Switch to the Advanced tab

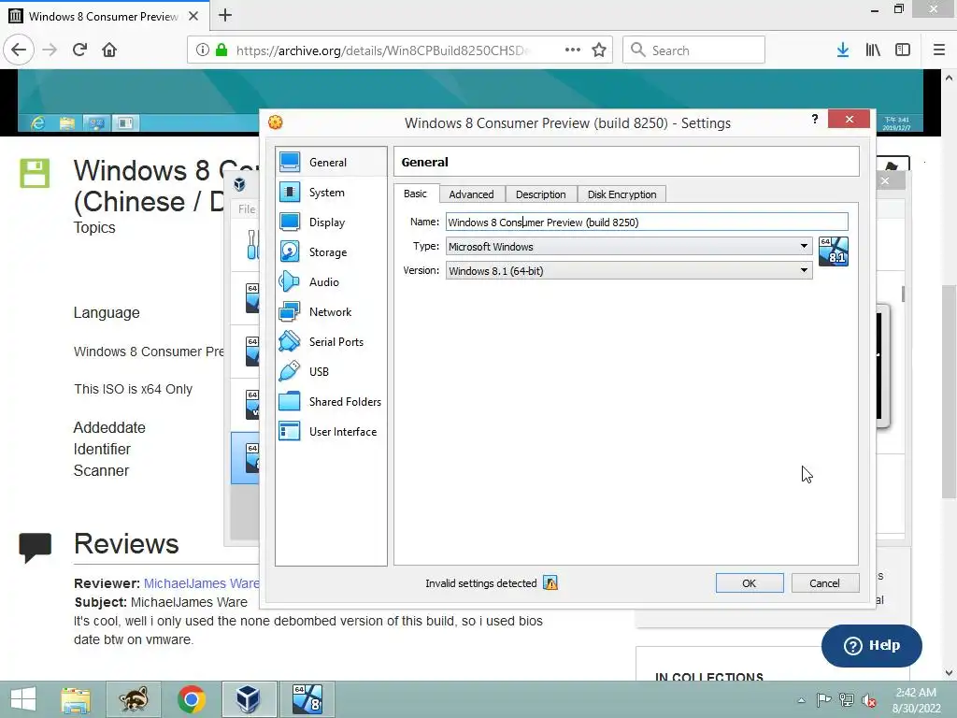(x=471, y=194)
